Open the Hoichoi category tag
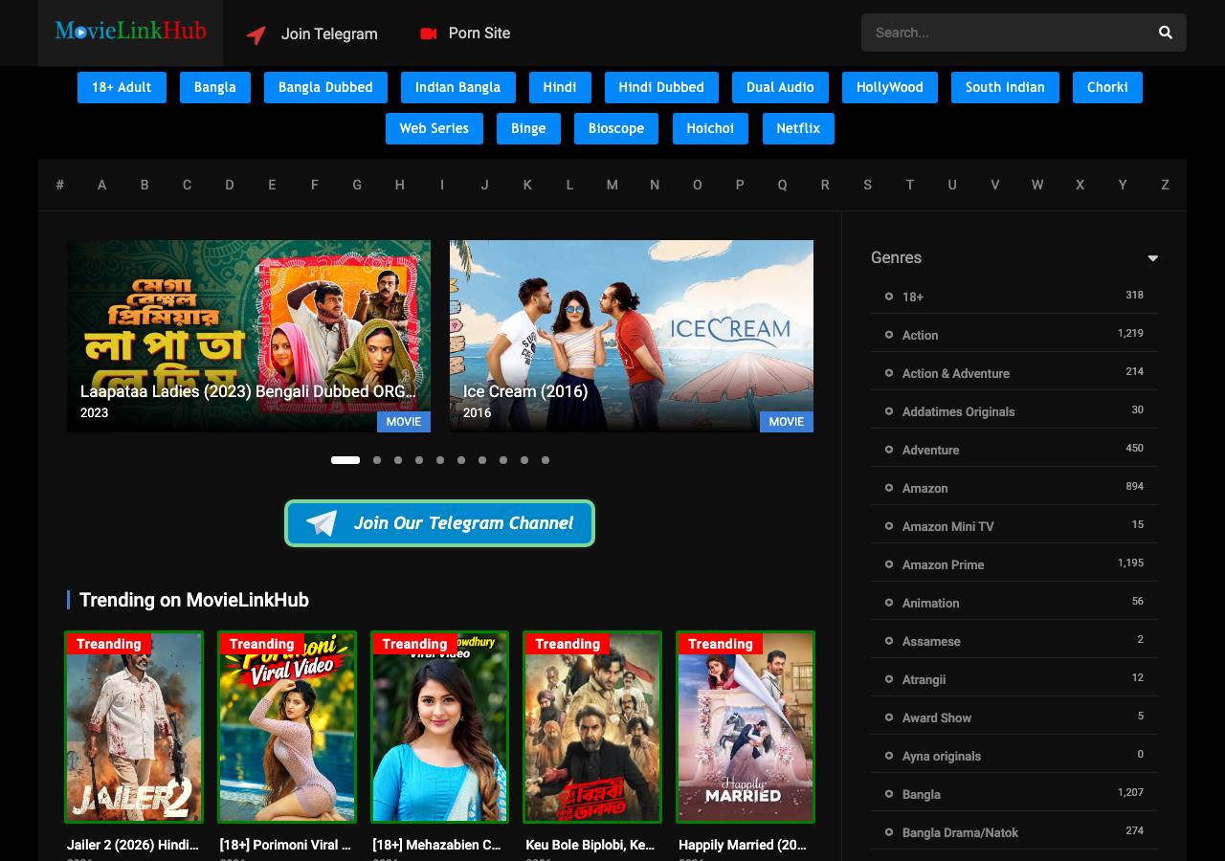 [710, 128]
